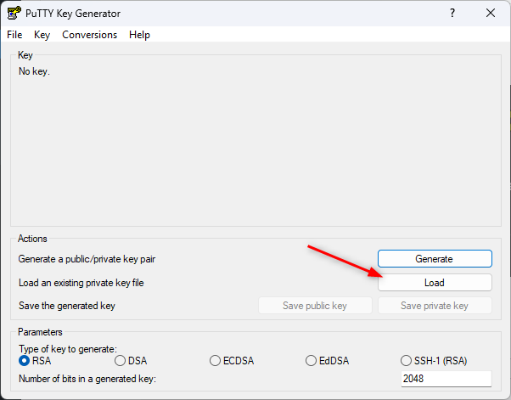Click 'Type of key to generate:' label
511x400 pixels.
(x=68, y=349)
